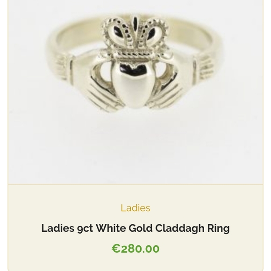Click the euro symbol in the price

pos(116,249)
